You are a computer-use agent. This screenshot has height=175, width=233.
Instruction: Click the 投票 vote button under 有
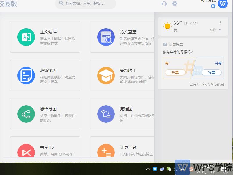[x=175, y=72]
